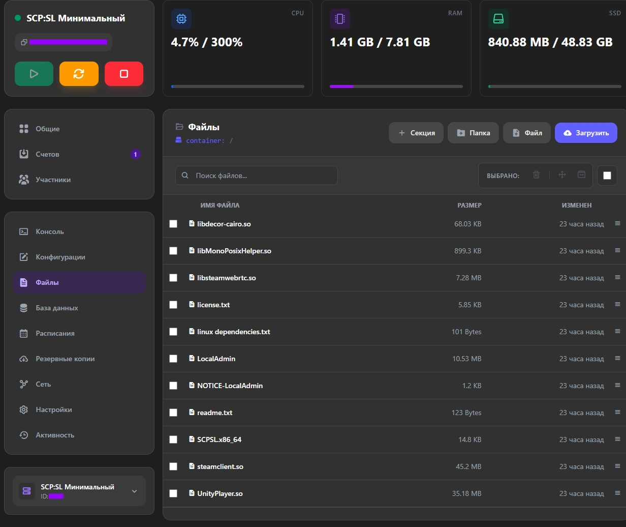Click the Секция button

click(416, 133)
